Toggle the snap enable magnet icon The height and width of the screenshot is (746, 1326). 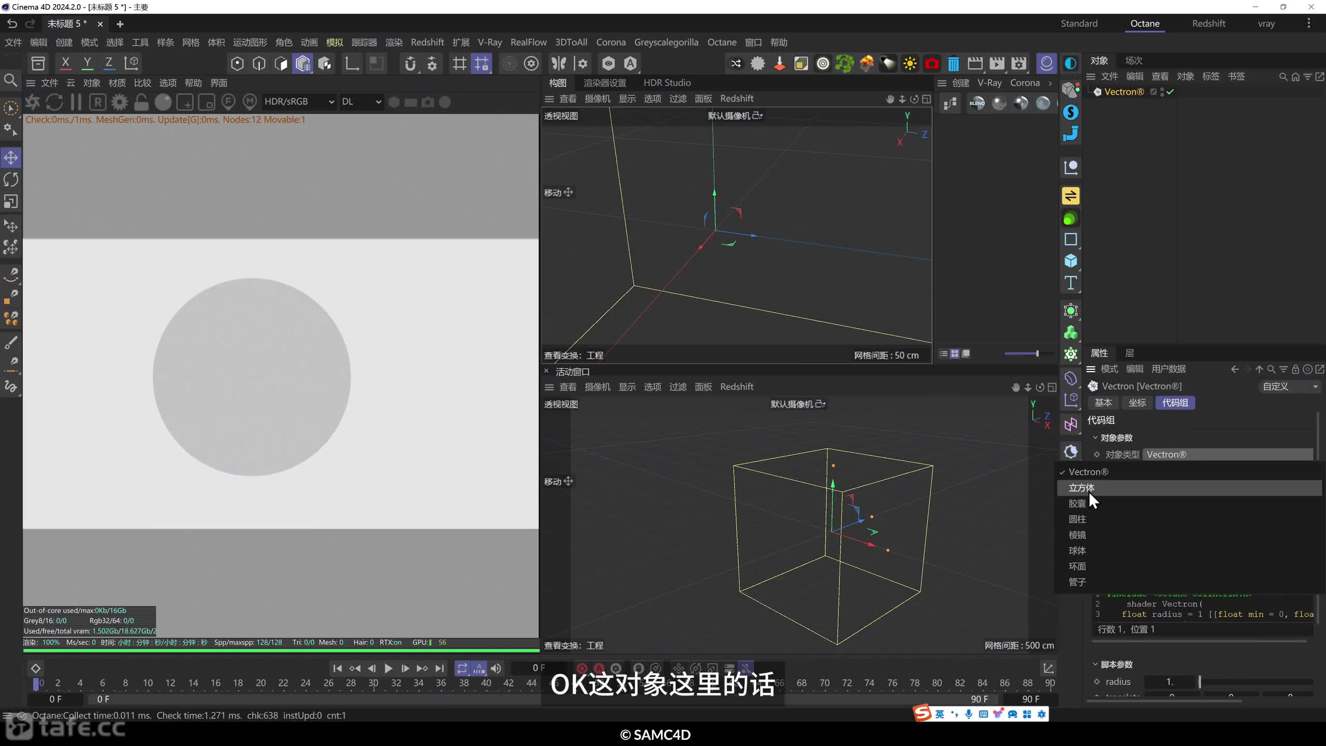410,64
